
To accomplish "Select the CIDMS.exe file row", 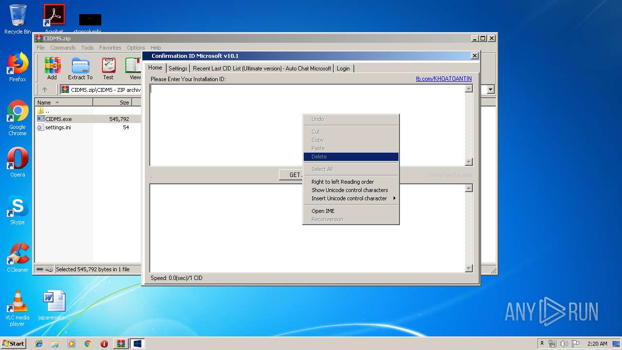I will (x=88, y=119).
